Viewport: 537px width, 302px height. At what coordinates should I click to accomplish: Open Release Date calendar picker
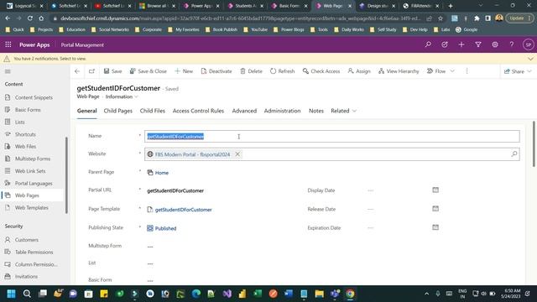coord(435,209)
